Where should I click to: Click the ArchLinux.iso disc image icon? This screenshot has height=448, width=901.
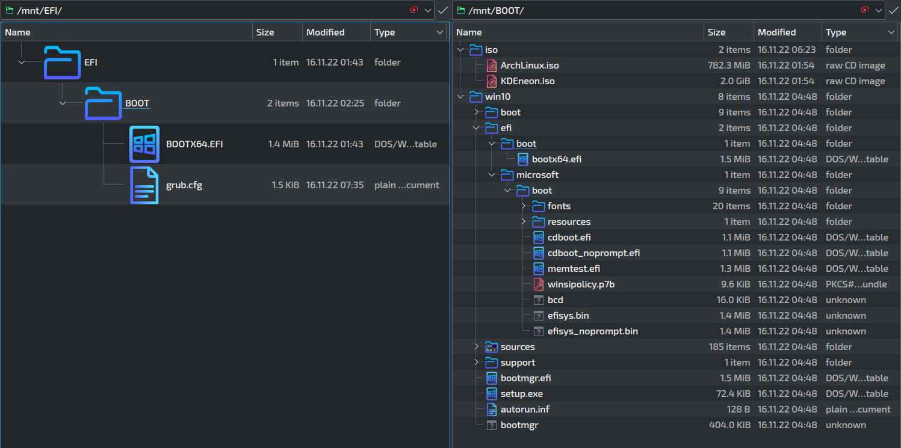click(x=492, y=66)
